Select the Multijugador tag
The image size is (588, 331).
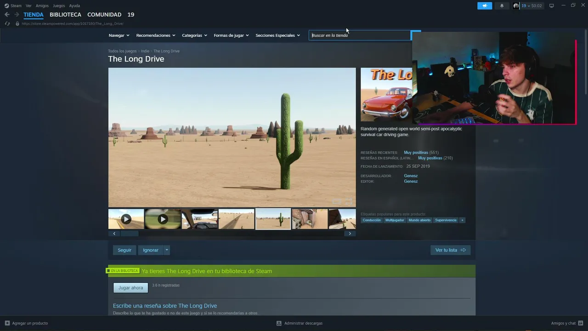[x=395, y=220]
